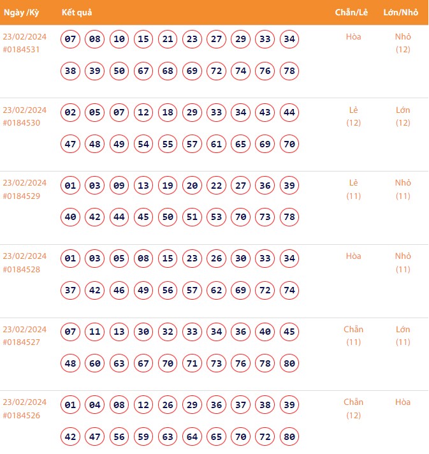The image size is (429, 454).
Task: Pick ball 62 in draw #0184528
Action: point(217,290)
